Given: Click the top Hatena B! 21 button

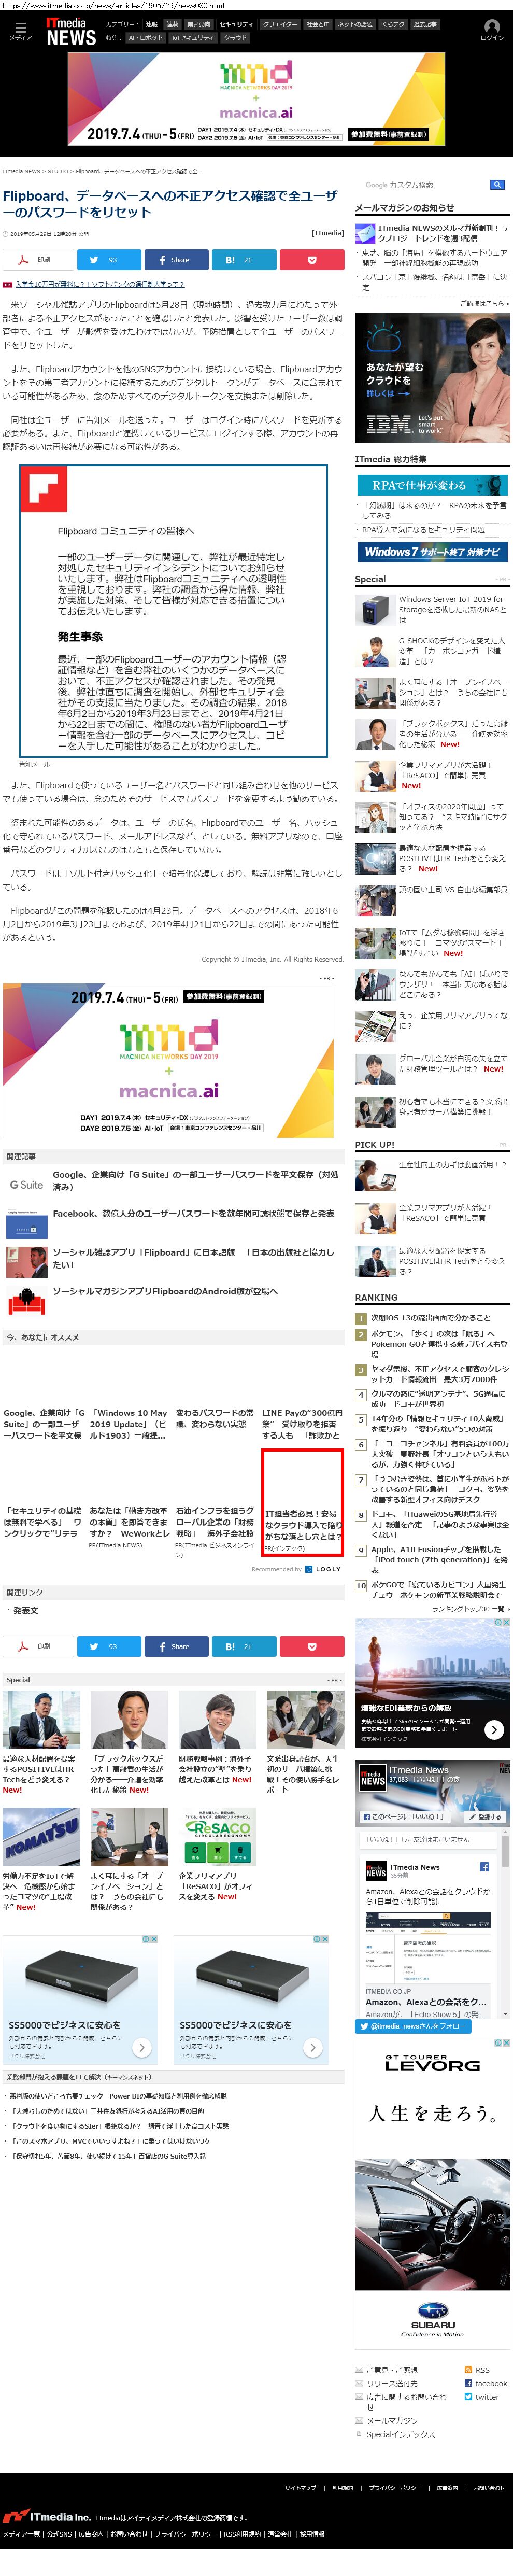Looking at the screenshot, I should 243,260.
